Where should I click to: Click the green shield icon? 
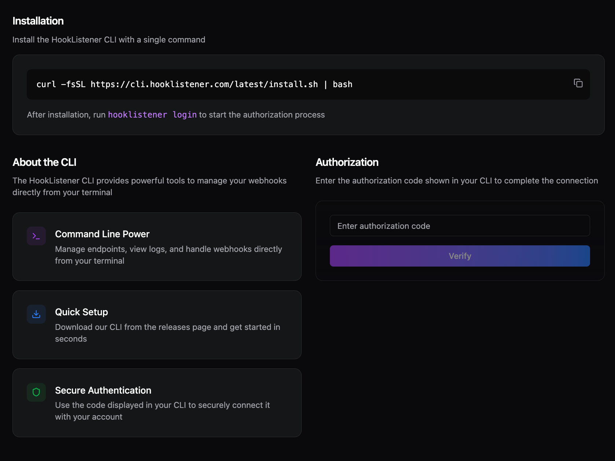36,392
